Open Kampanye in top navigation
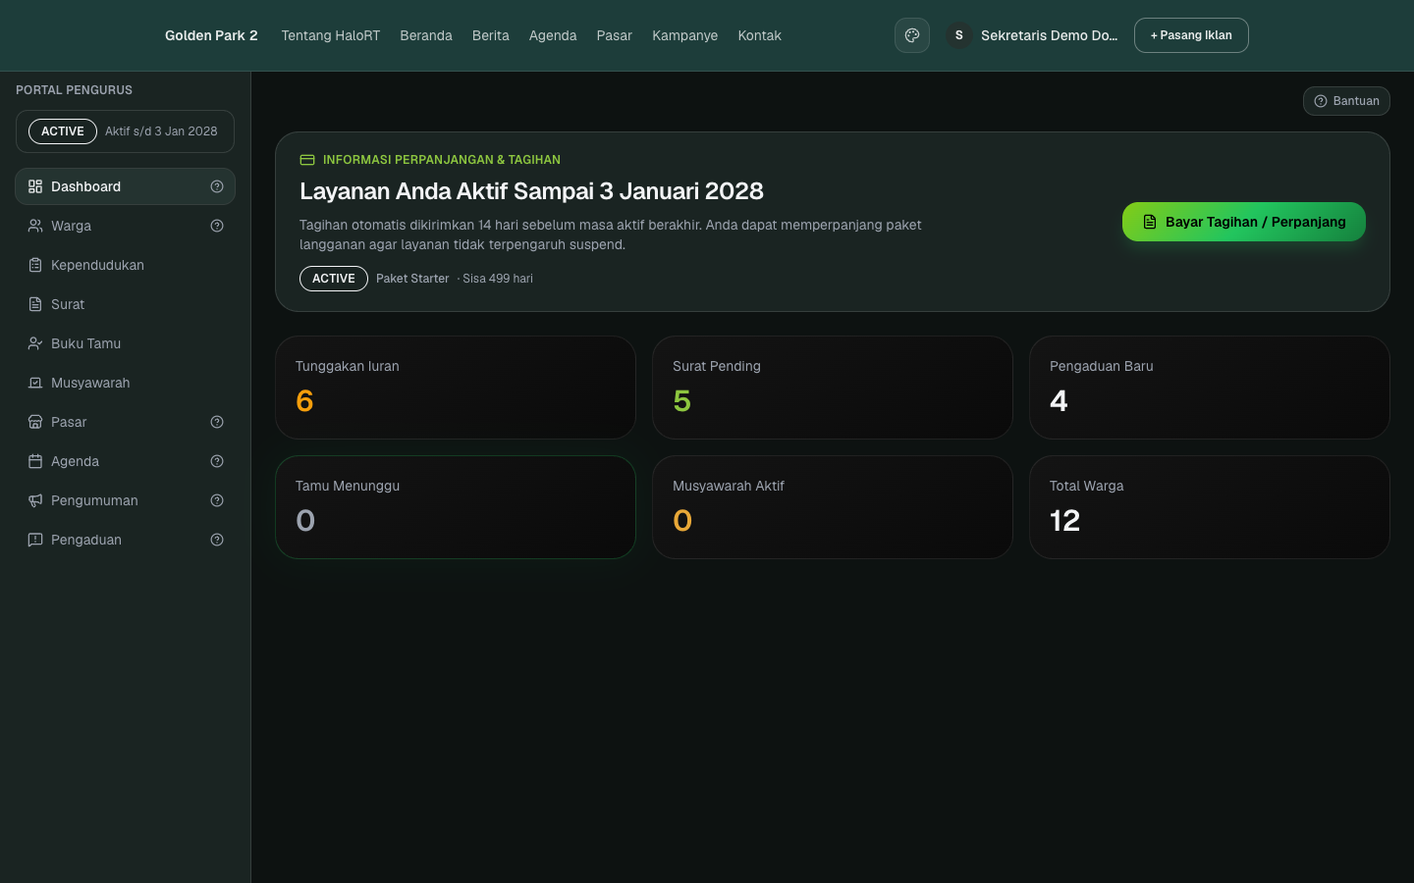 pos(685,35)
